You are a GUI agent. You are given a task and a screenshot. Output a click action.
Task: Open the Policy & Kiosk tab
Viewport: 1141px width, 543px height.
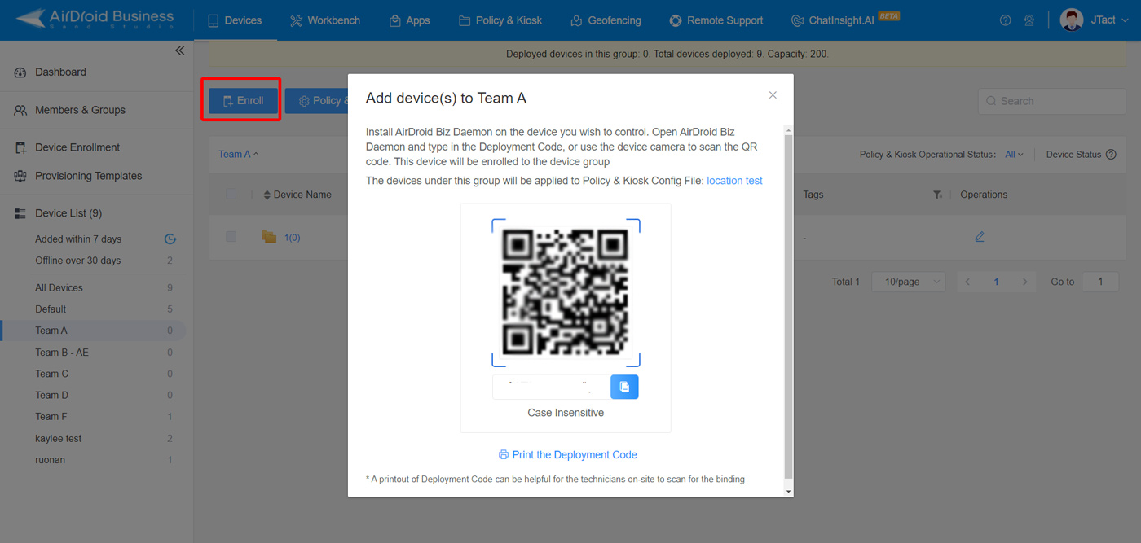pyautogui.click(x=500, y=20)
